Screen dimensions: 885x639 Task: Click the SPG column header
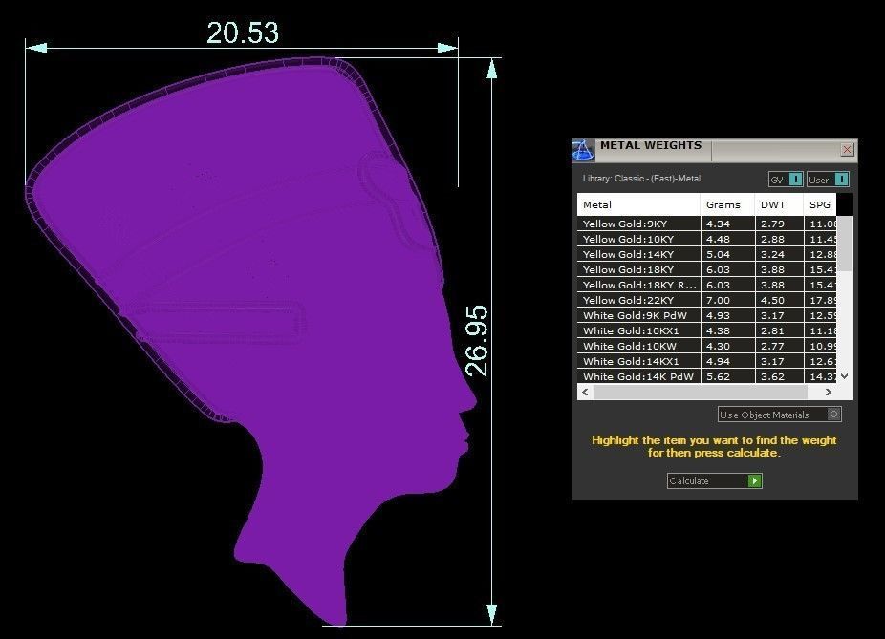point(819,204)
